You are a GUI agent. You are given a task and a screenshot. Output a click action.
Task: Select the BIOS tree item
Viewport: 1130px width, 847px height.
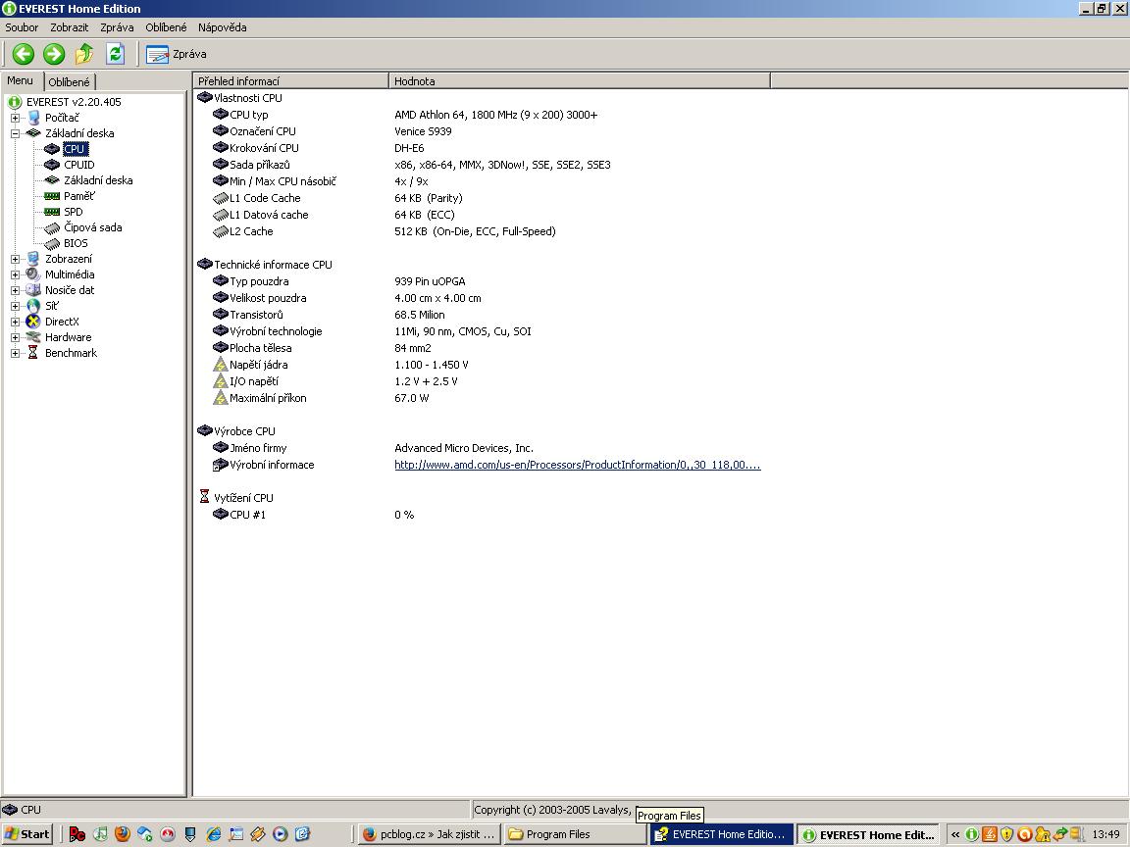click(x=76, y=243)
